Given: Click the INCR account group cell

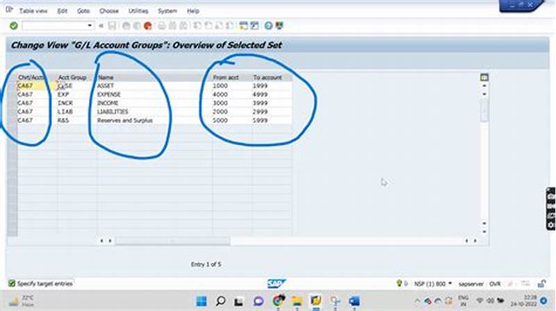Looking at the screenshot, I should coord(76,103).
